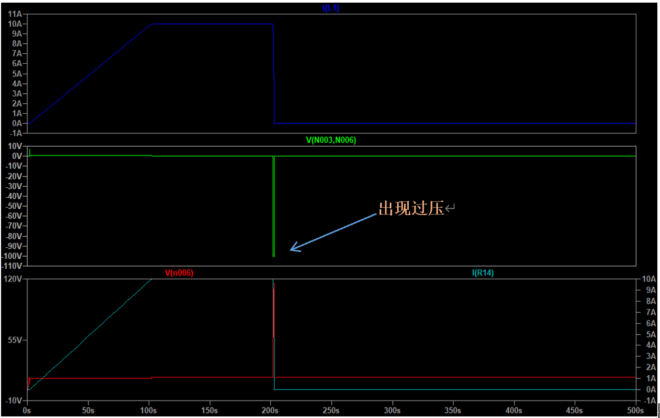This screenshot has height=418, width=660.
Task: Click the 55V label on bottom pane axis
Action: pos(16,340)
